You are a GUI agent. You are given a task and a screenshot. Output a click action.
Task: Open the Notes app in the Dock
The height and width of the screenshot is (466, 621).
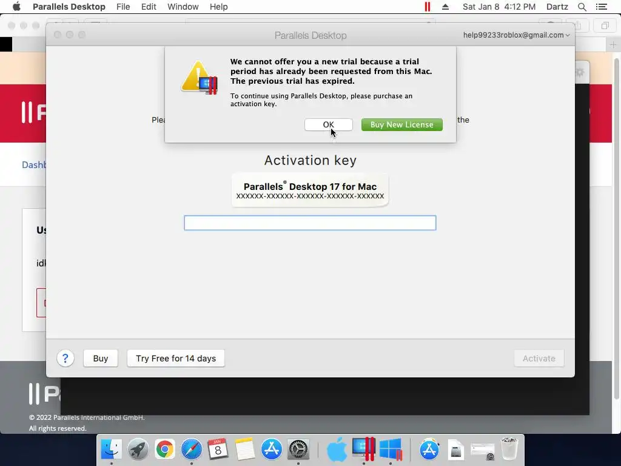click(244, 449)
